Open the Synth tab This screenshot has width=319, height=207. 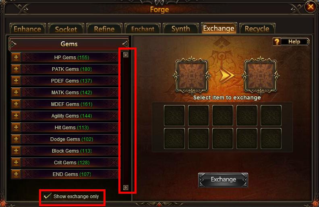(x=181, y=29)
